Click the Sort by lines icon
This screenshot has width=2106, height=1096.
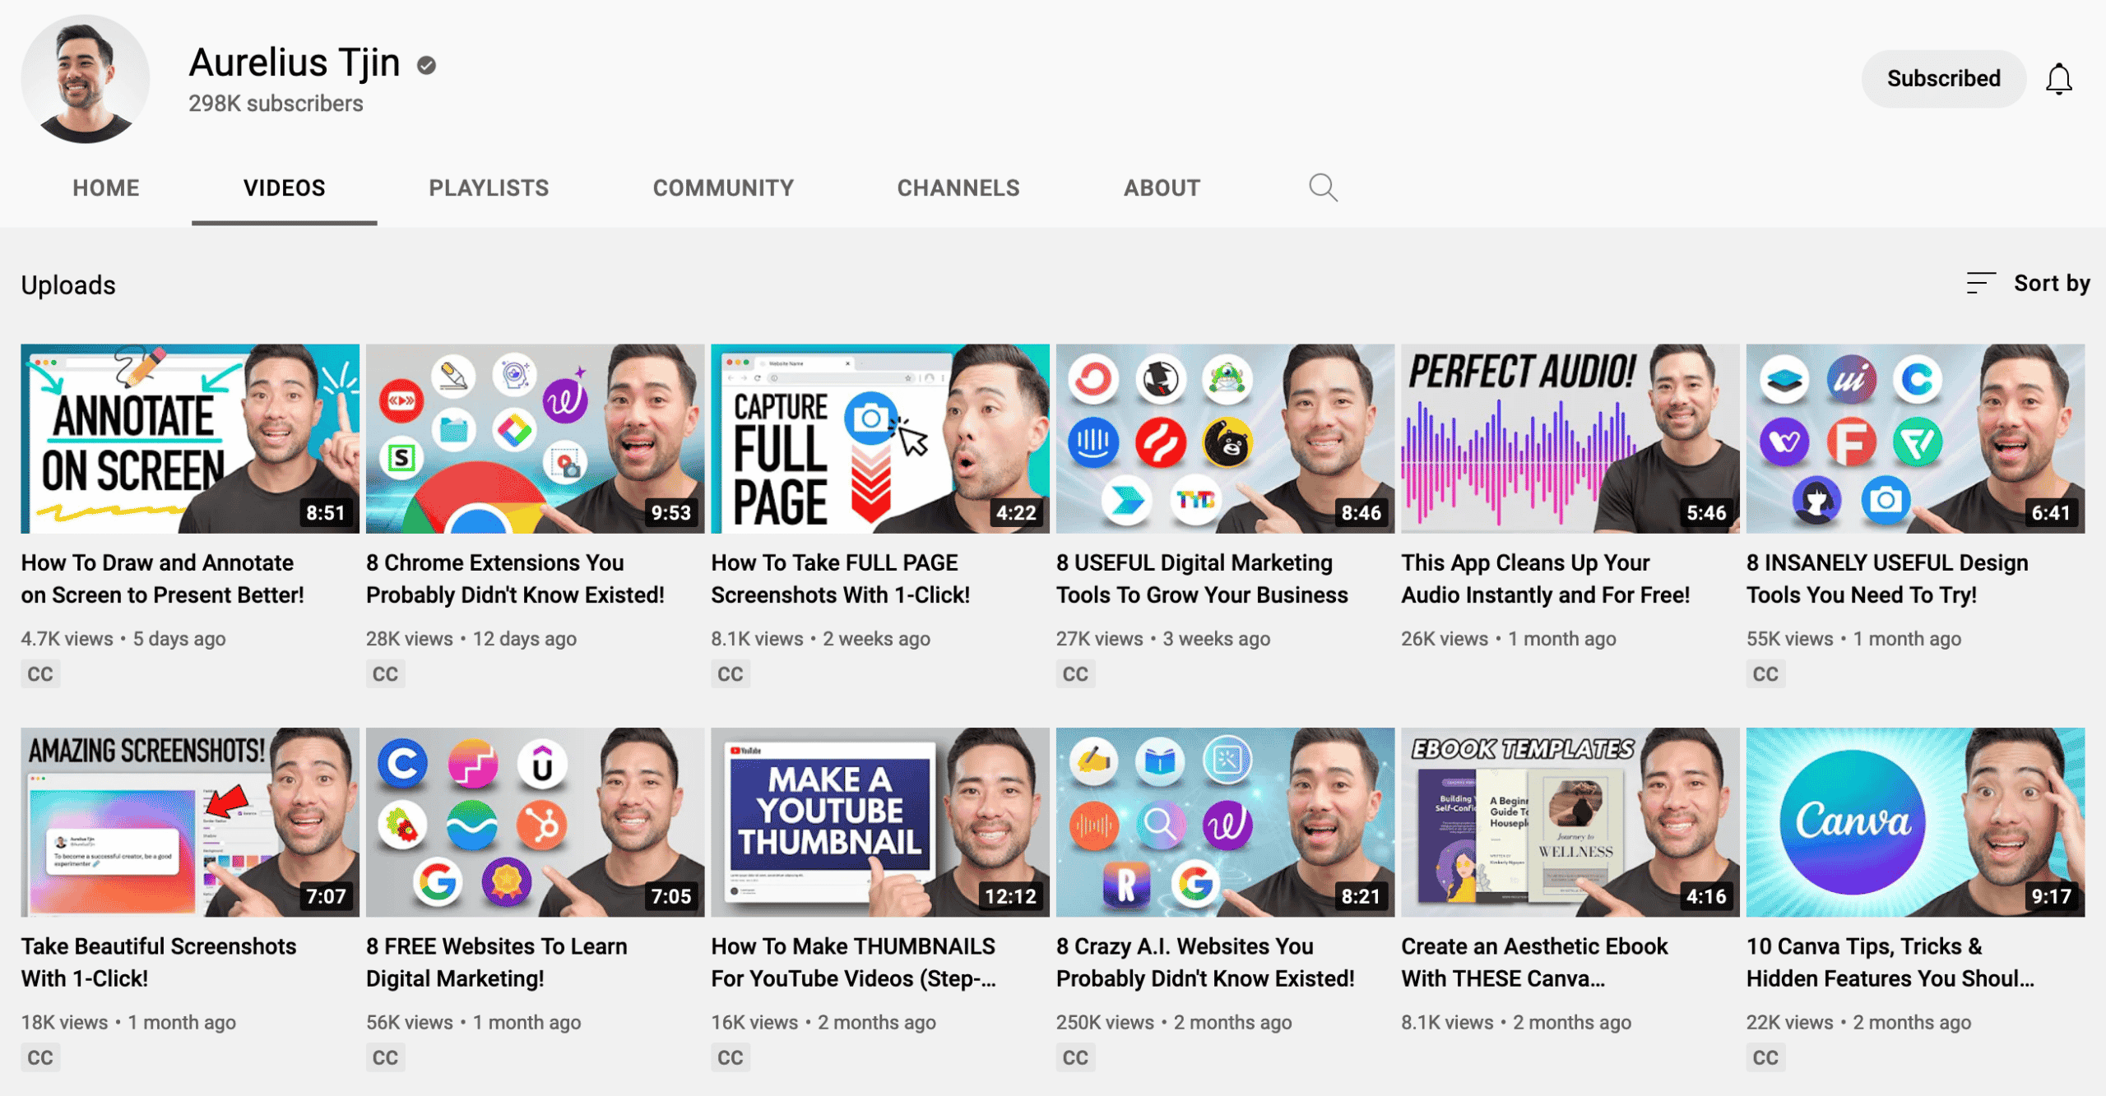[x=1981, y=283]
